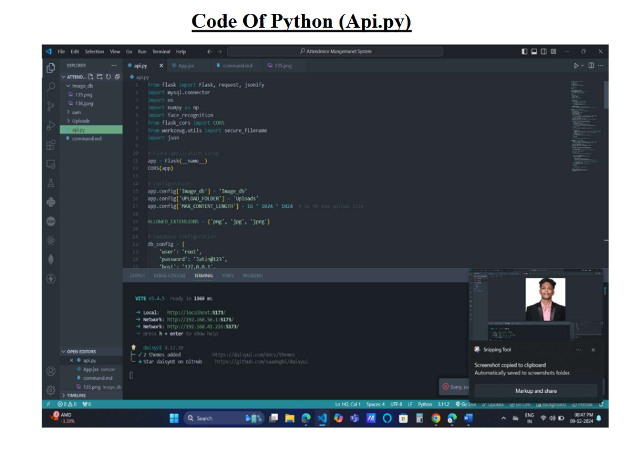The height and width of the screenshot is (449, 642).
Task: Open the Manage gear icon
Action: coord(51,390)
